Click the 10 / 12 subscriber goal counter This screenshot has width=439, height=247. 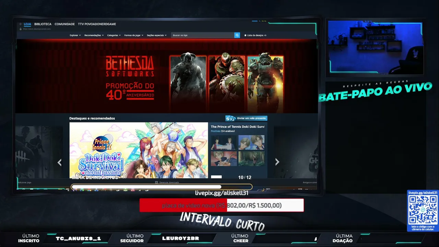245,177
